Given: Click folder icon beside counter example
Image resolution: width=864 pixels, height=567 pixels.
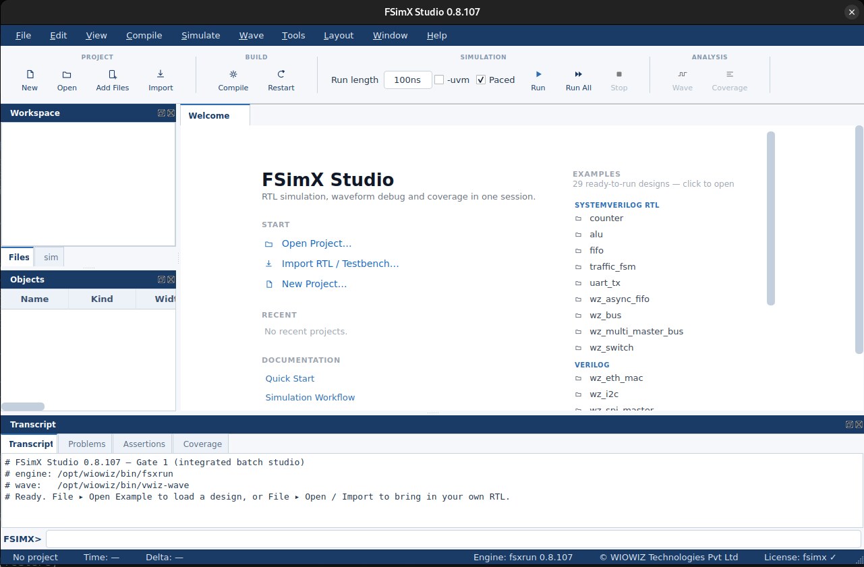Looking at the screenshot, I should (578, 218).
